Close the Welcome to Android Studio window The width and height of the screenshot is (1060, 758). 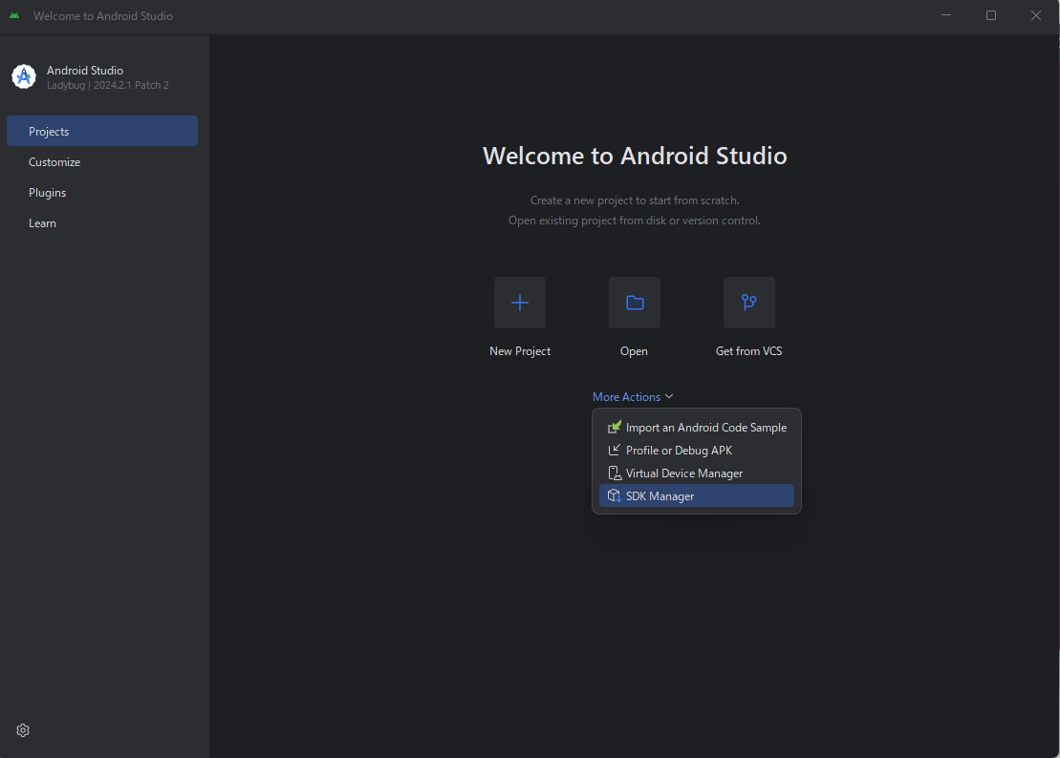pos(1036,15)
